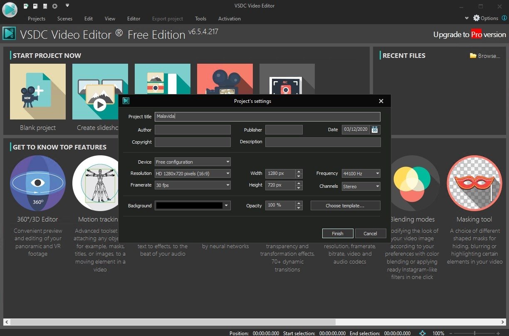Close the Project's settings dialog

click(381, 101)
